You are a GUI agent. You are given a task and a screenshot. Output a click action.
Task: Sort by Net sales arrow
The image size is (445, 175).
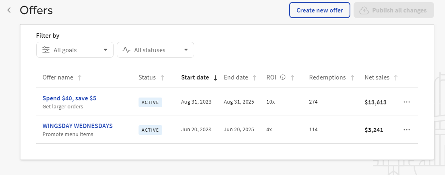pyautogui.click(x=396, y=78)
